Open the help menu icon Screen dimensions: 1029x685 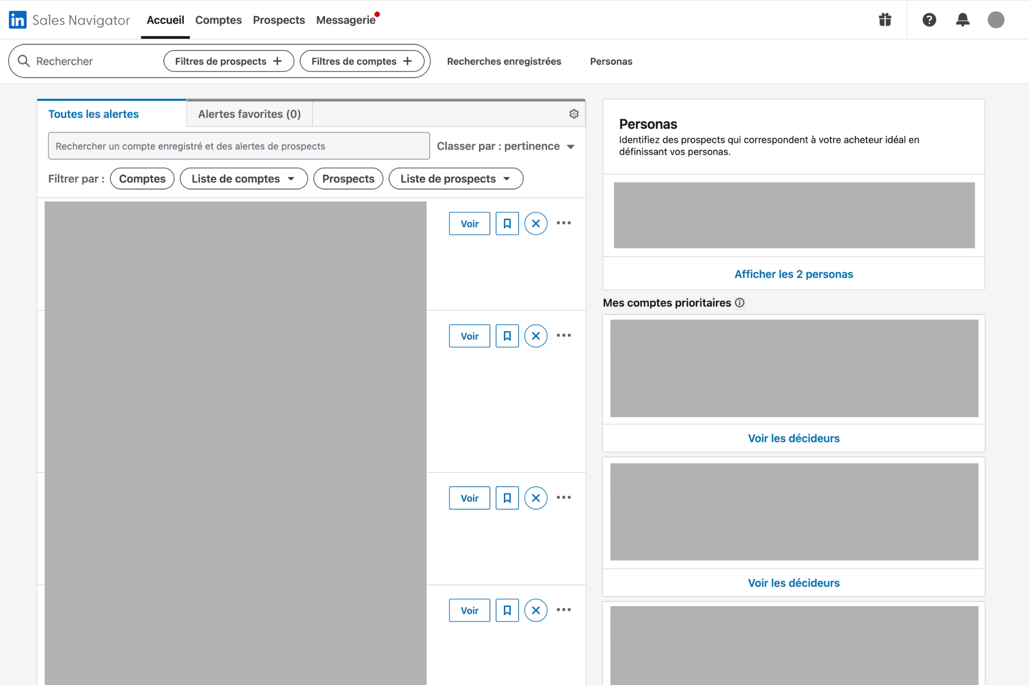point(930,20)
